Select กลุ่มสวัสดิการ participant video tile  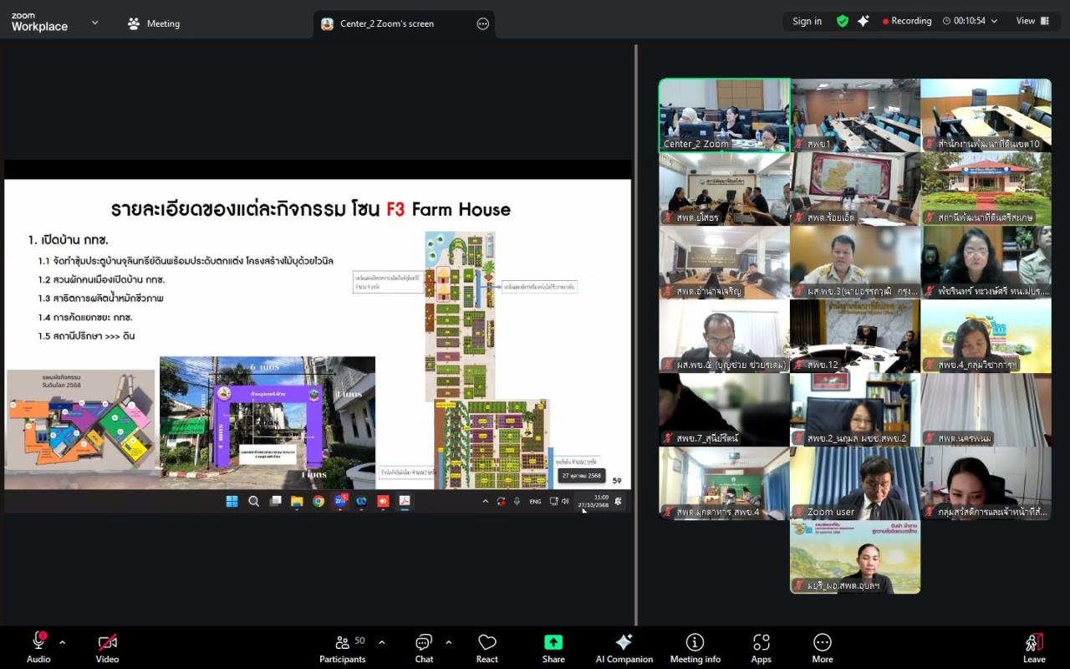click(x=986, y=483)
